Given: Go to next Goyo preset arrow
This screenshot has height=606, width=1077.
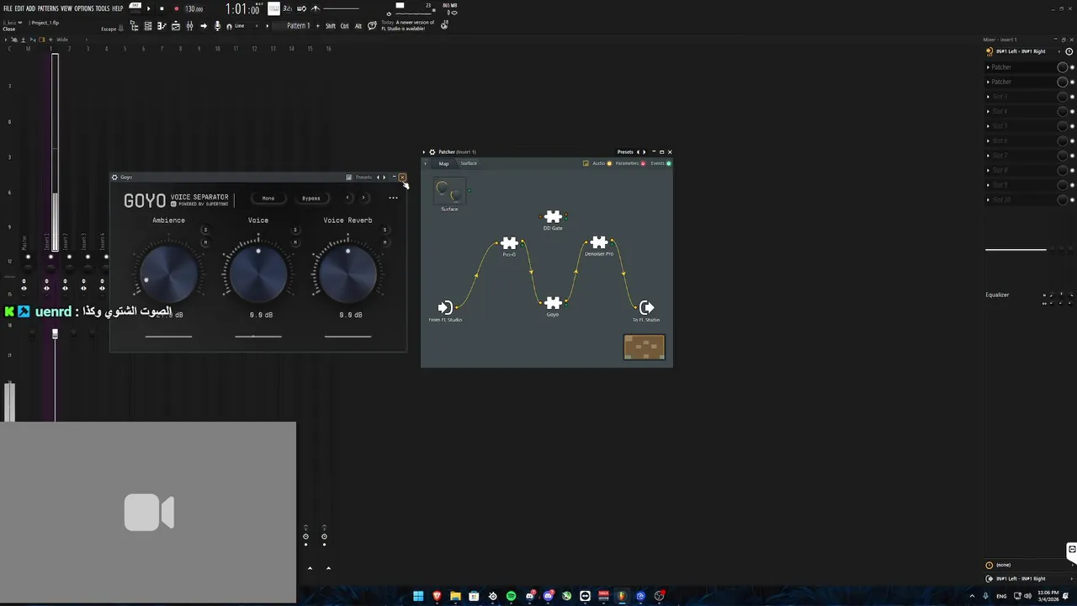Looking at the screenshot, I should tap(363, 198).
